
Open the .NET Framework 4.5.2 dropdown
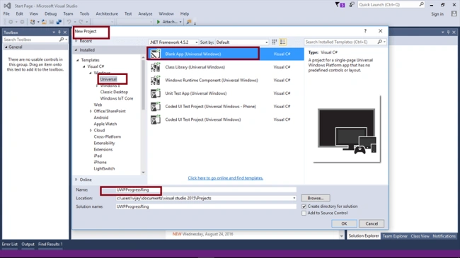tap(173, 42)
